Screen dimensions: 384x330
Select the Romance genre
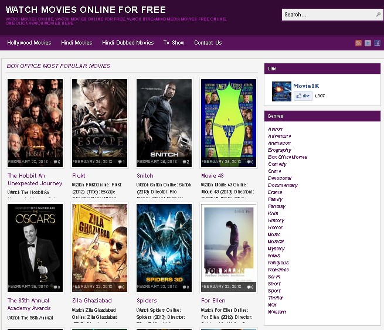point(278,270)
